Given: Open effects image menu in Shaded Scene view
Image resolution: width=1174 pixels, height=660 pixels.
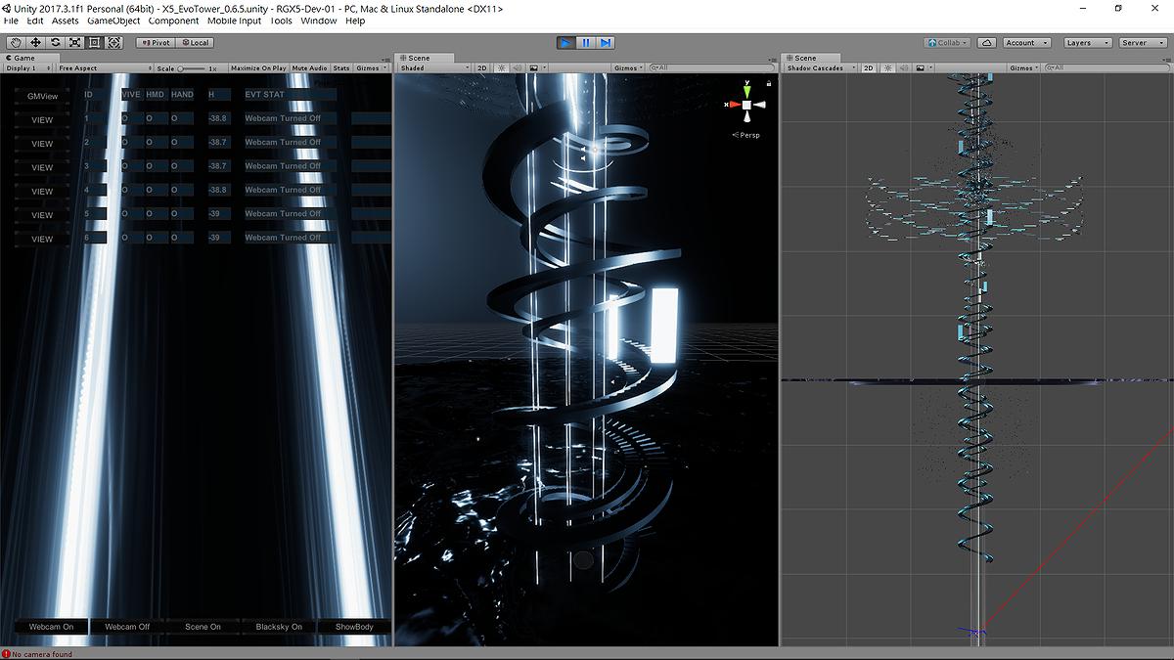Looking at the screenshot, I should [535, 68].
